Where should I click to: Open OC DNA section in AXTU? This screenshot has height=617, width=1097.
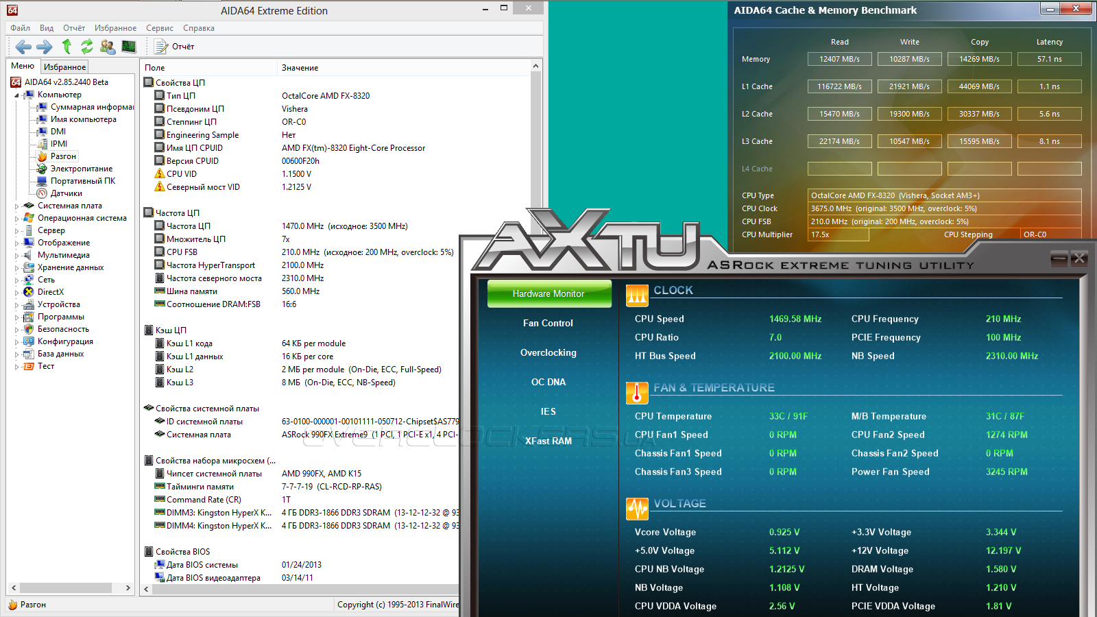click(x=548, y=382)
